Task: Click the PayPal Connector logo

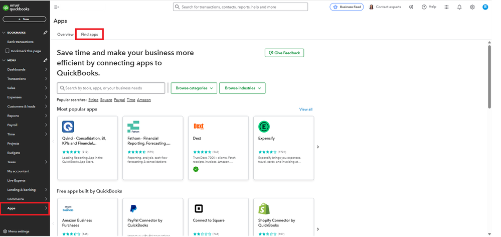Action: click(x=133, y=209)
